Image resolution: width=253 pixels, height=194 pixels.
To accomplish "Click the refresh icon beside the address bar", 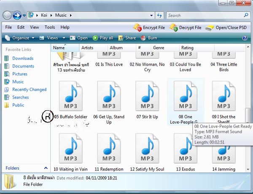I will (159, 16).
